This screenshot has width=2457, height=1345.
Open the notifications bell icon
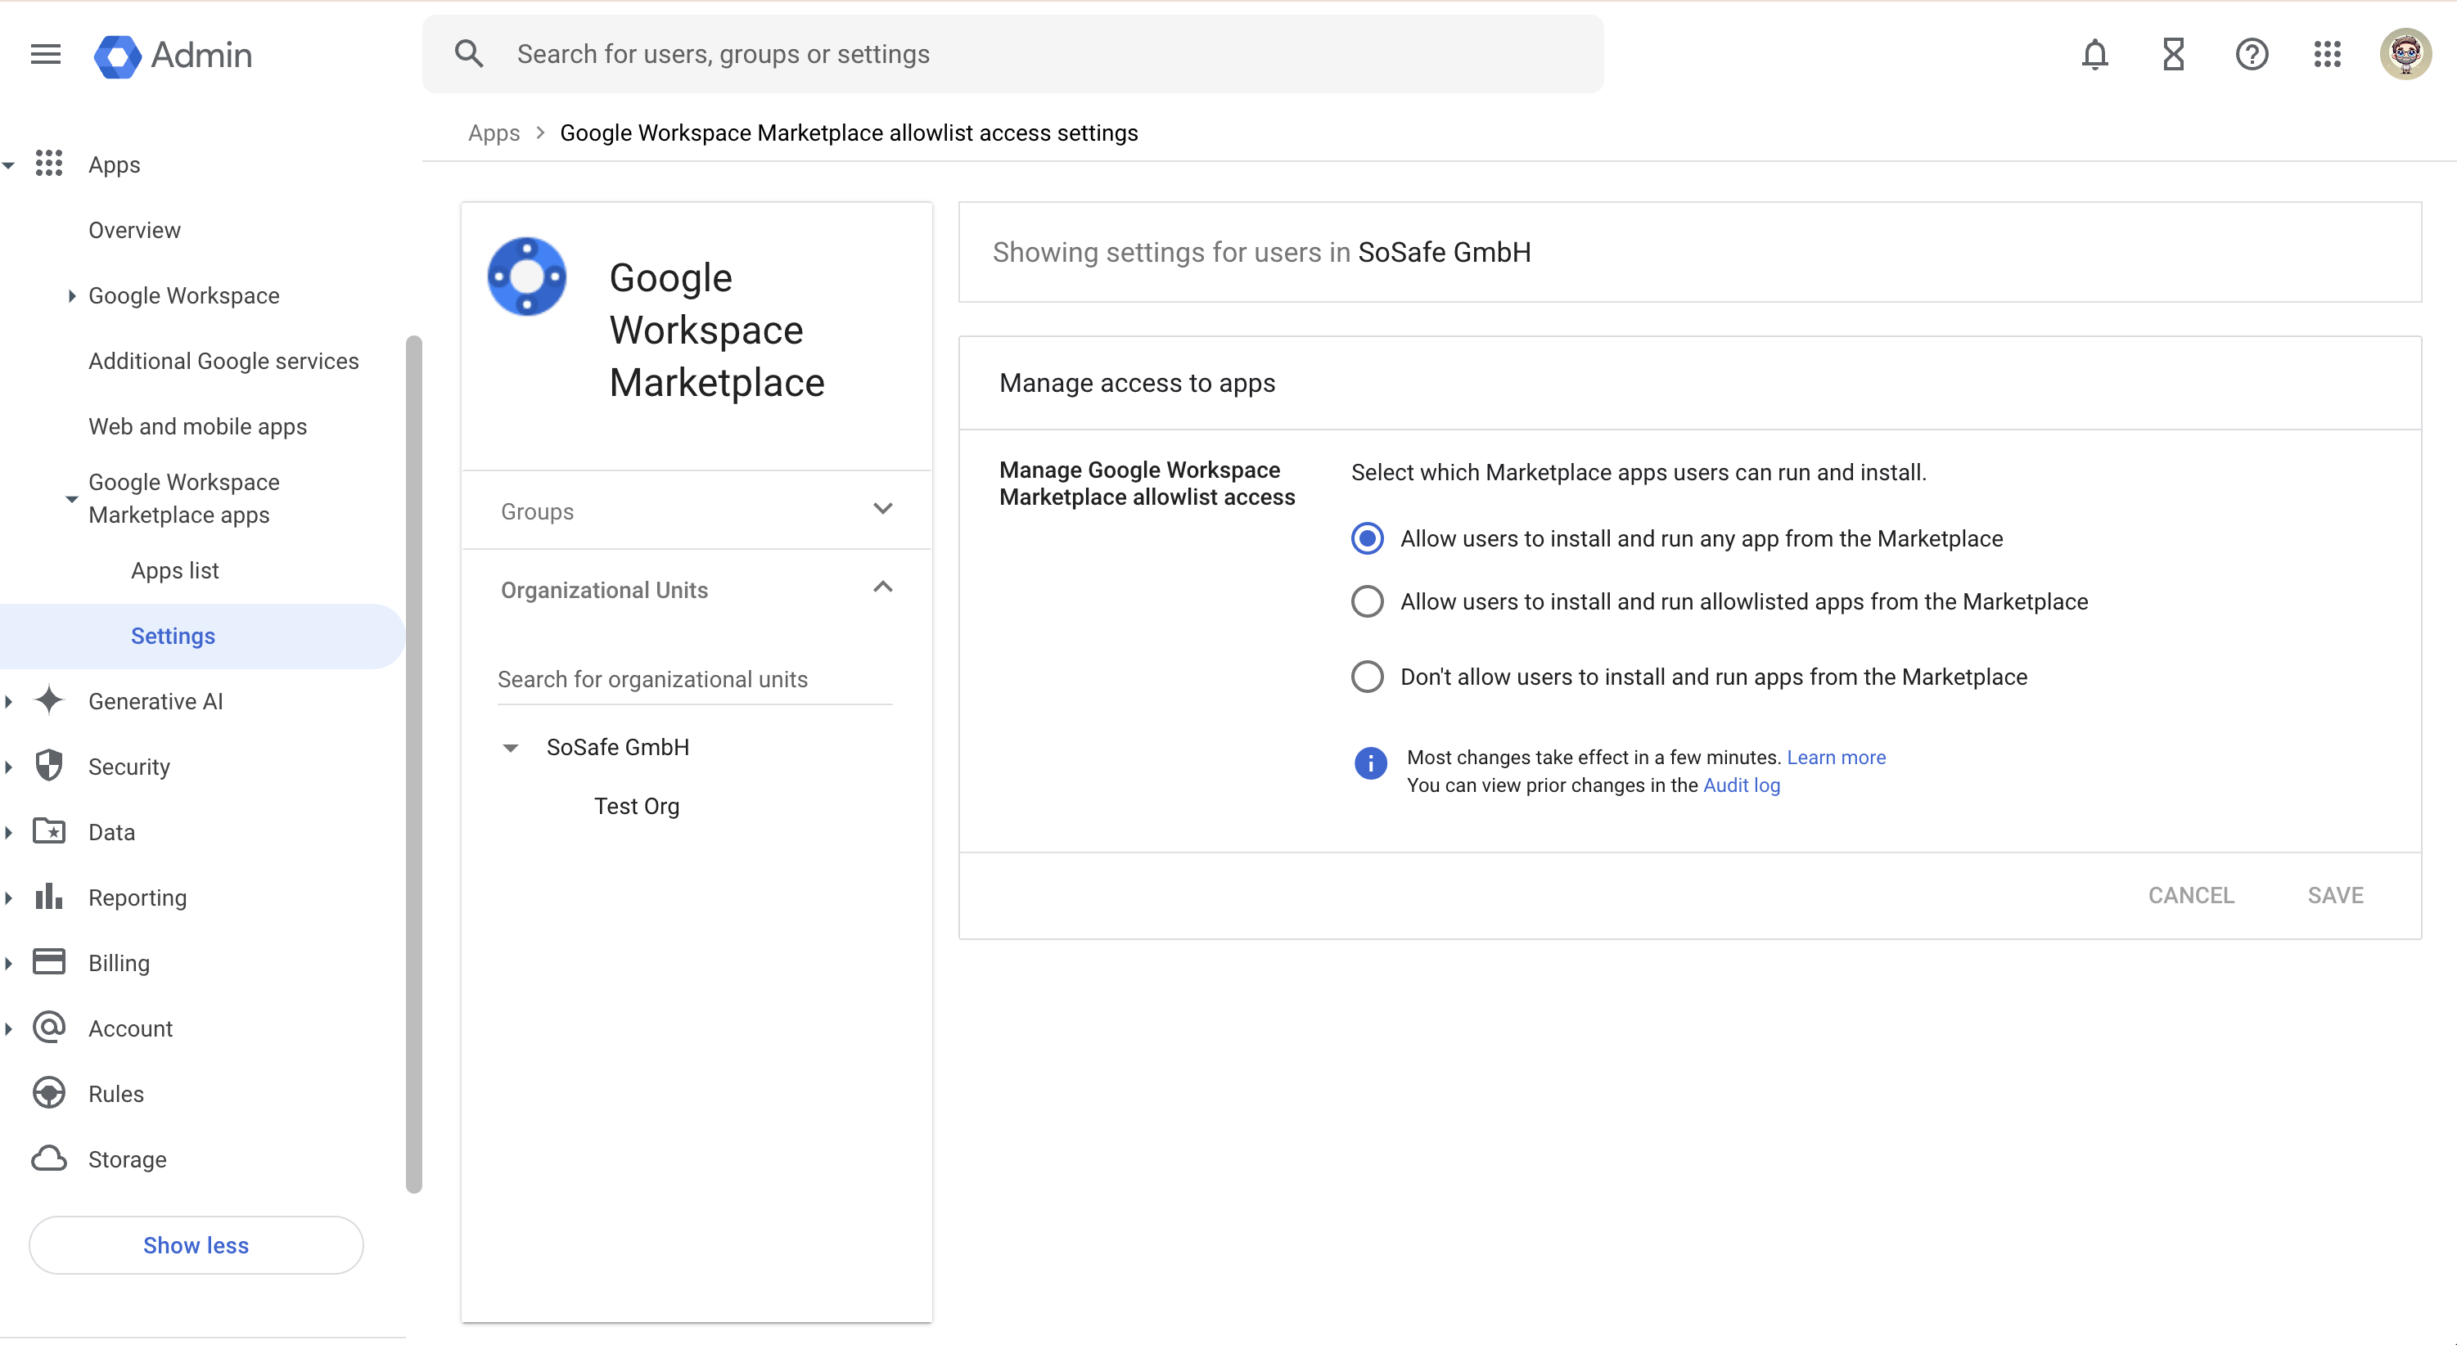[x=2094, y=54]
